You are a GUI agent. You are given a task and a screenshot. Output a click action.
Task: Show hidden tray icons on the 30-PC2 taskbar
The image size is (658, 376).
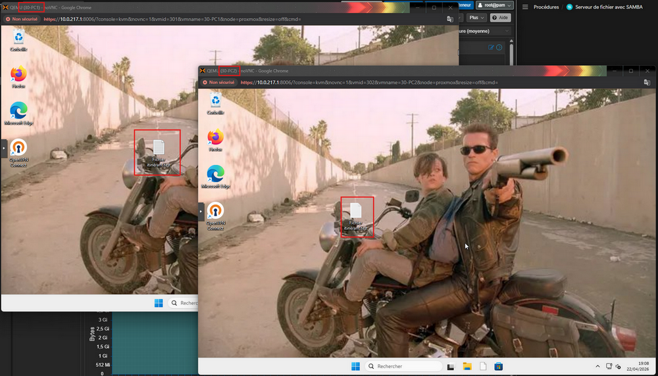(597, 366)
